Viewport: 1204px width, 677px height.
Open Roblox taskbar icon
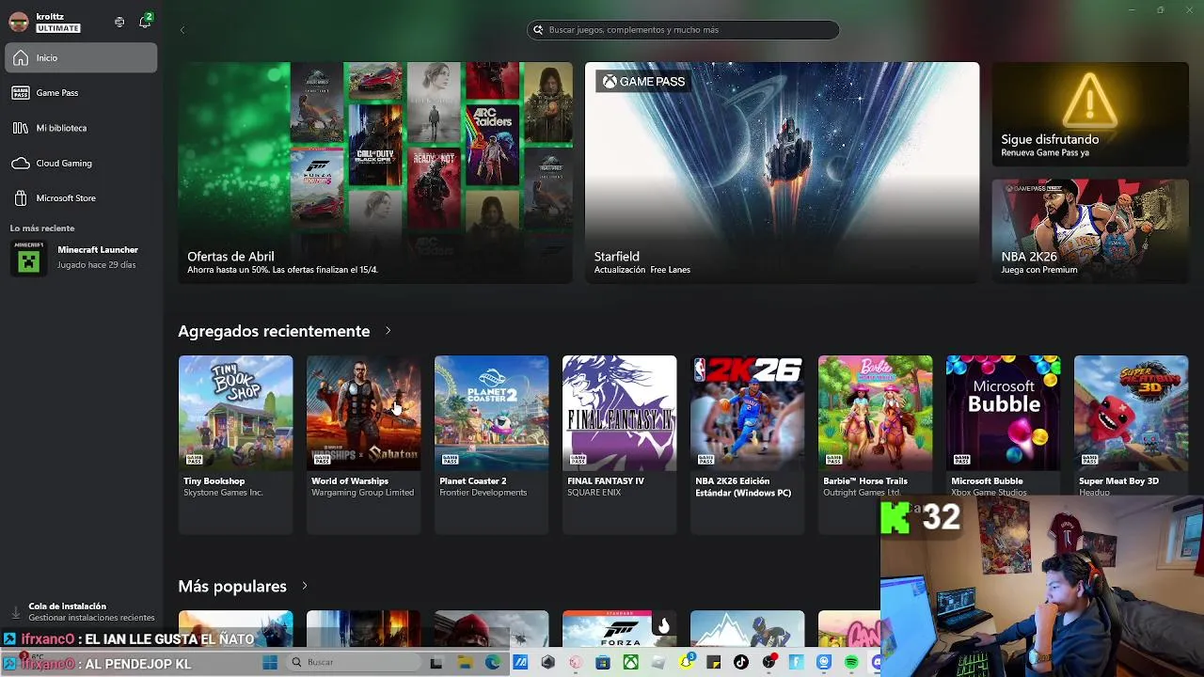click(x=658, y=662)
